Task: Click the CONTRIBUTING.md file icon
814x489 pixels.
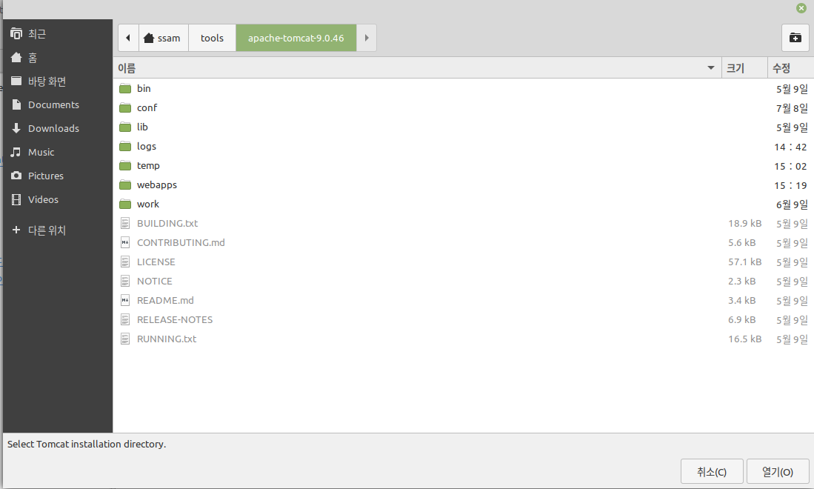Action: [125, 242]
